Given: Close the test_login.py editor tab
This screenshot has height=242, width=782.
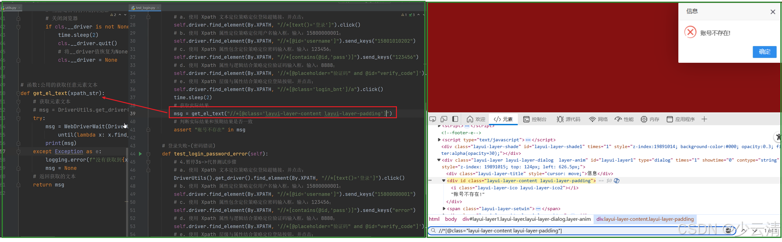Looking at the screenshot, I should [158, 8].
